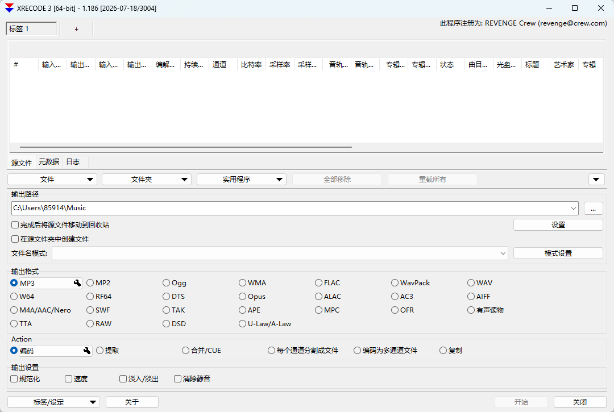Open 模式设置 button
Viewport: 614px width, 412px height.
click(558, 253)
